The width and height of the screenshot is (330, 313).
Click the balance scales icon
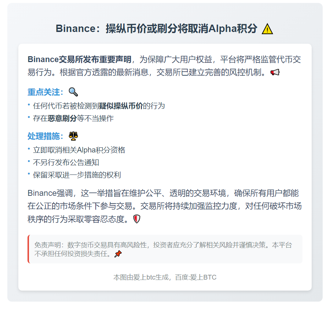[x=73, y=136]
